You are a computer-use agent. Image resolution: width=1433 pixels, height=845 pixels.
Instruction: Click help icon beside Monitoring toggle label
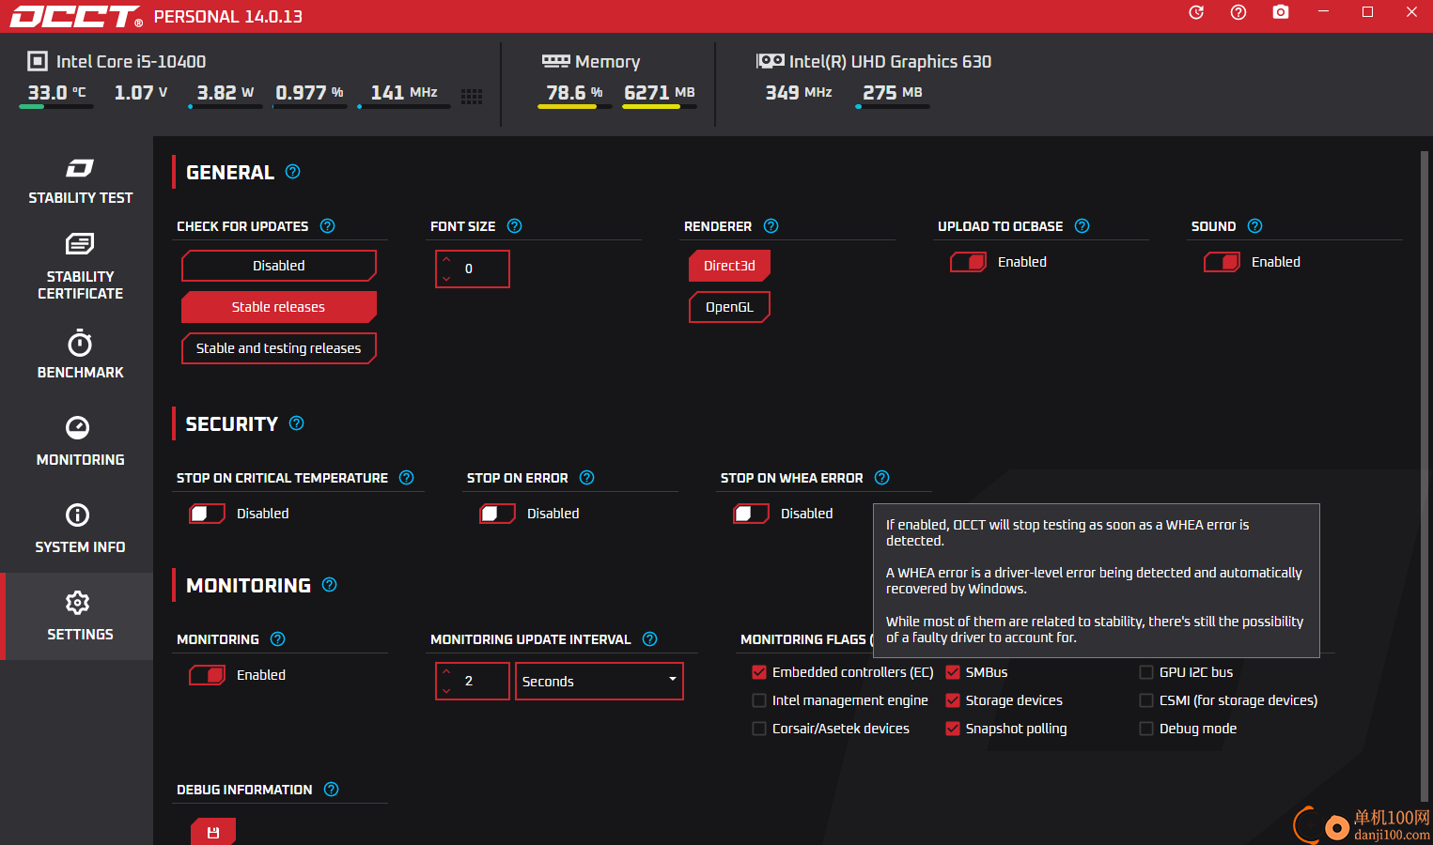click(x=277, y=638)
